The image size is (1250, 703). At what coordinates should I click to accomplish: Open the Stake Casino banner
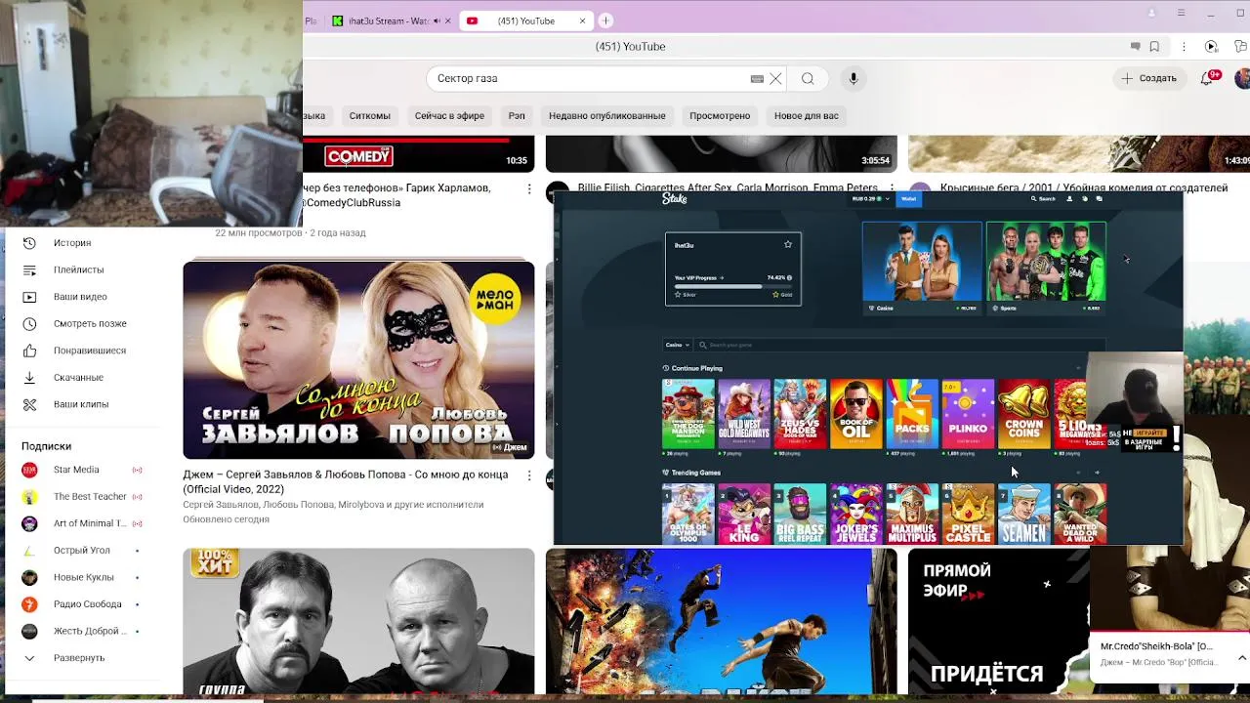(x=922, y=268)
